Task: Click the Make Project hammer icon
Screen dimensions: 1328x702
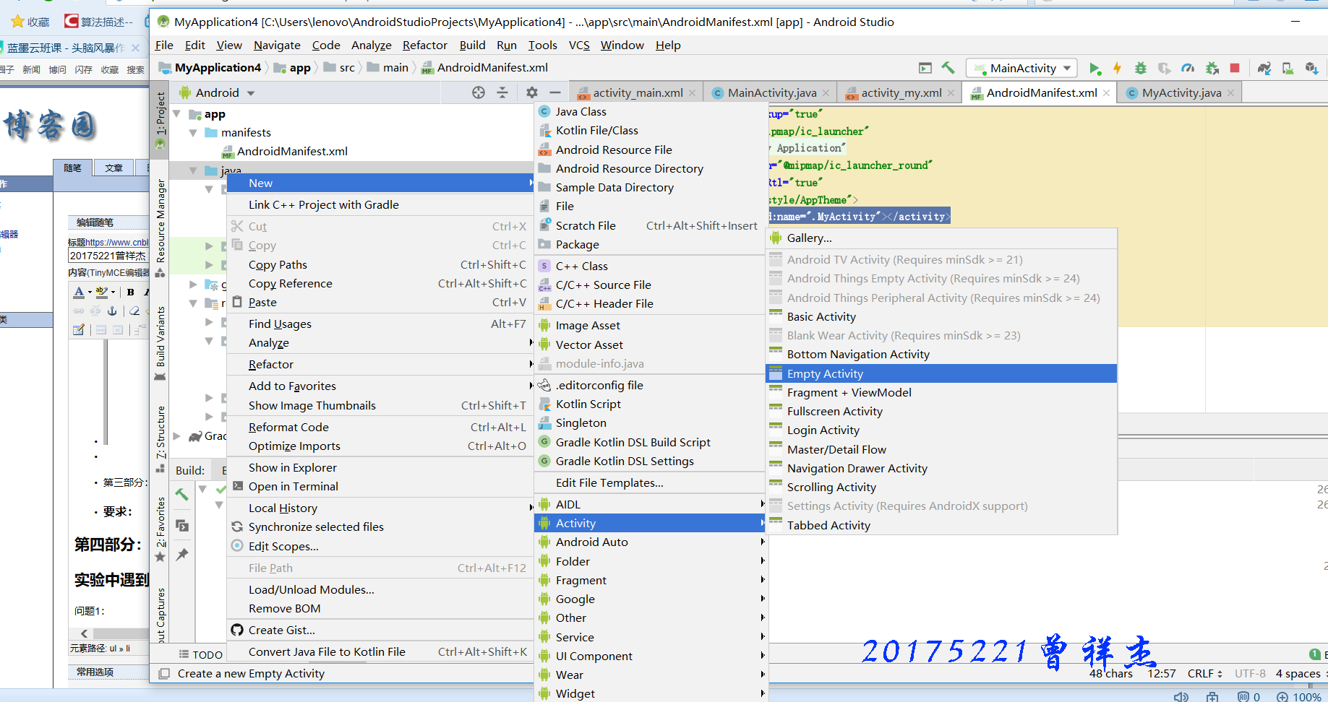Action: pyautogui.click(x=948, y=68)
